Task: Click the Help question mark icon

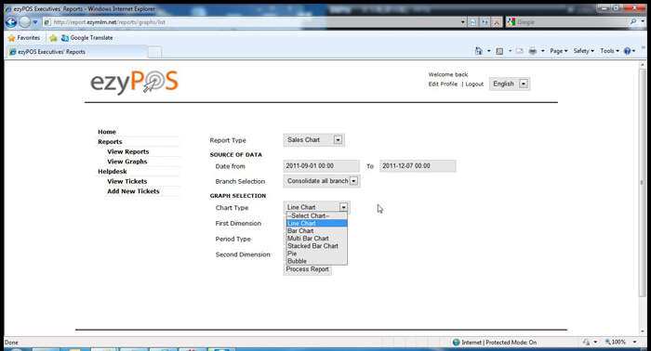Action: coord(628,50)
